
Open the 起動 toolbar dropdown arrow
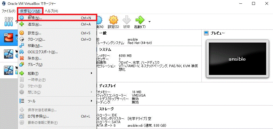pyautogui.click(x=149, y=22)
